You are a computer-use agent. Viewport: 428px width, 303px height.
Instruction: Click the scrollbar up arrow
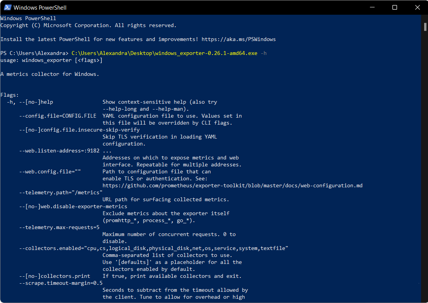tap(425, 18)
